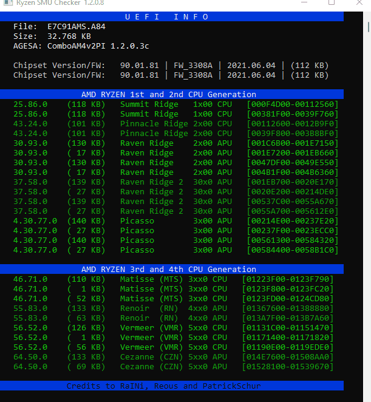Click the Ryzen SMU Checker app icon
The height and width of the screenshot is (402, 371).
pos(8,2)
